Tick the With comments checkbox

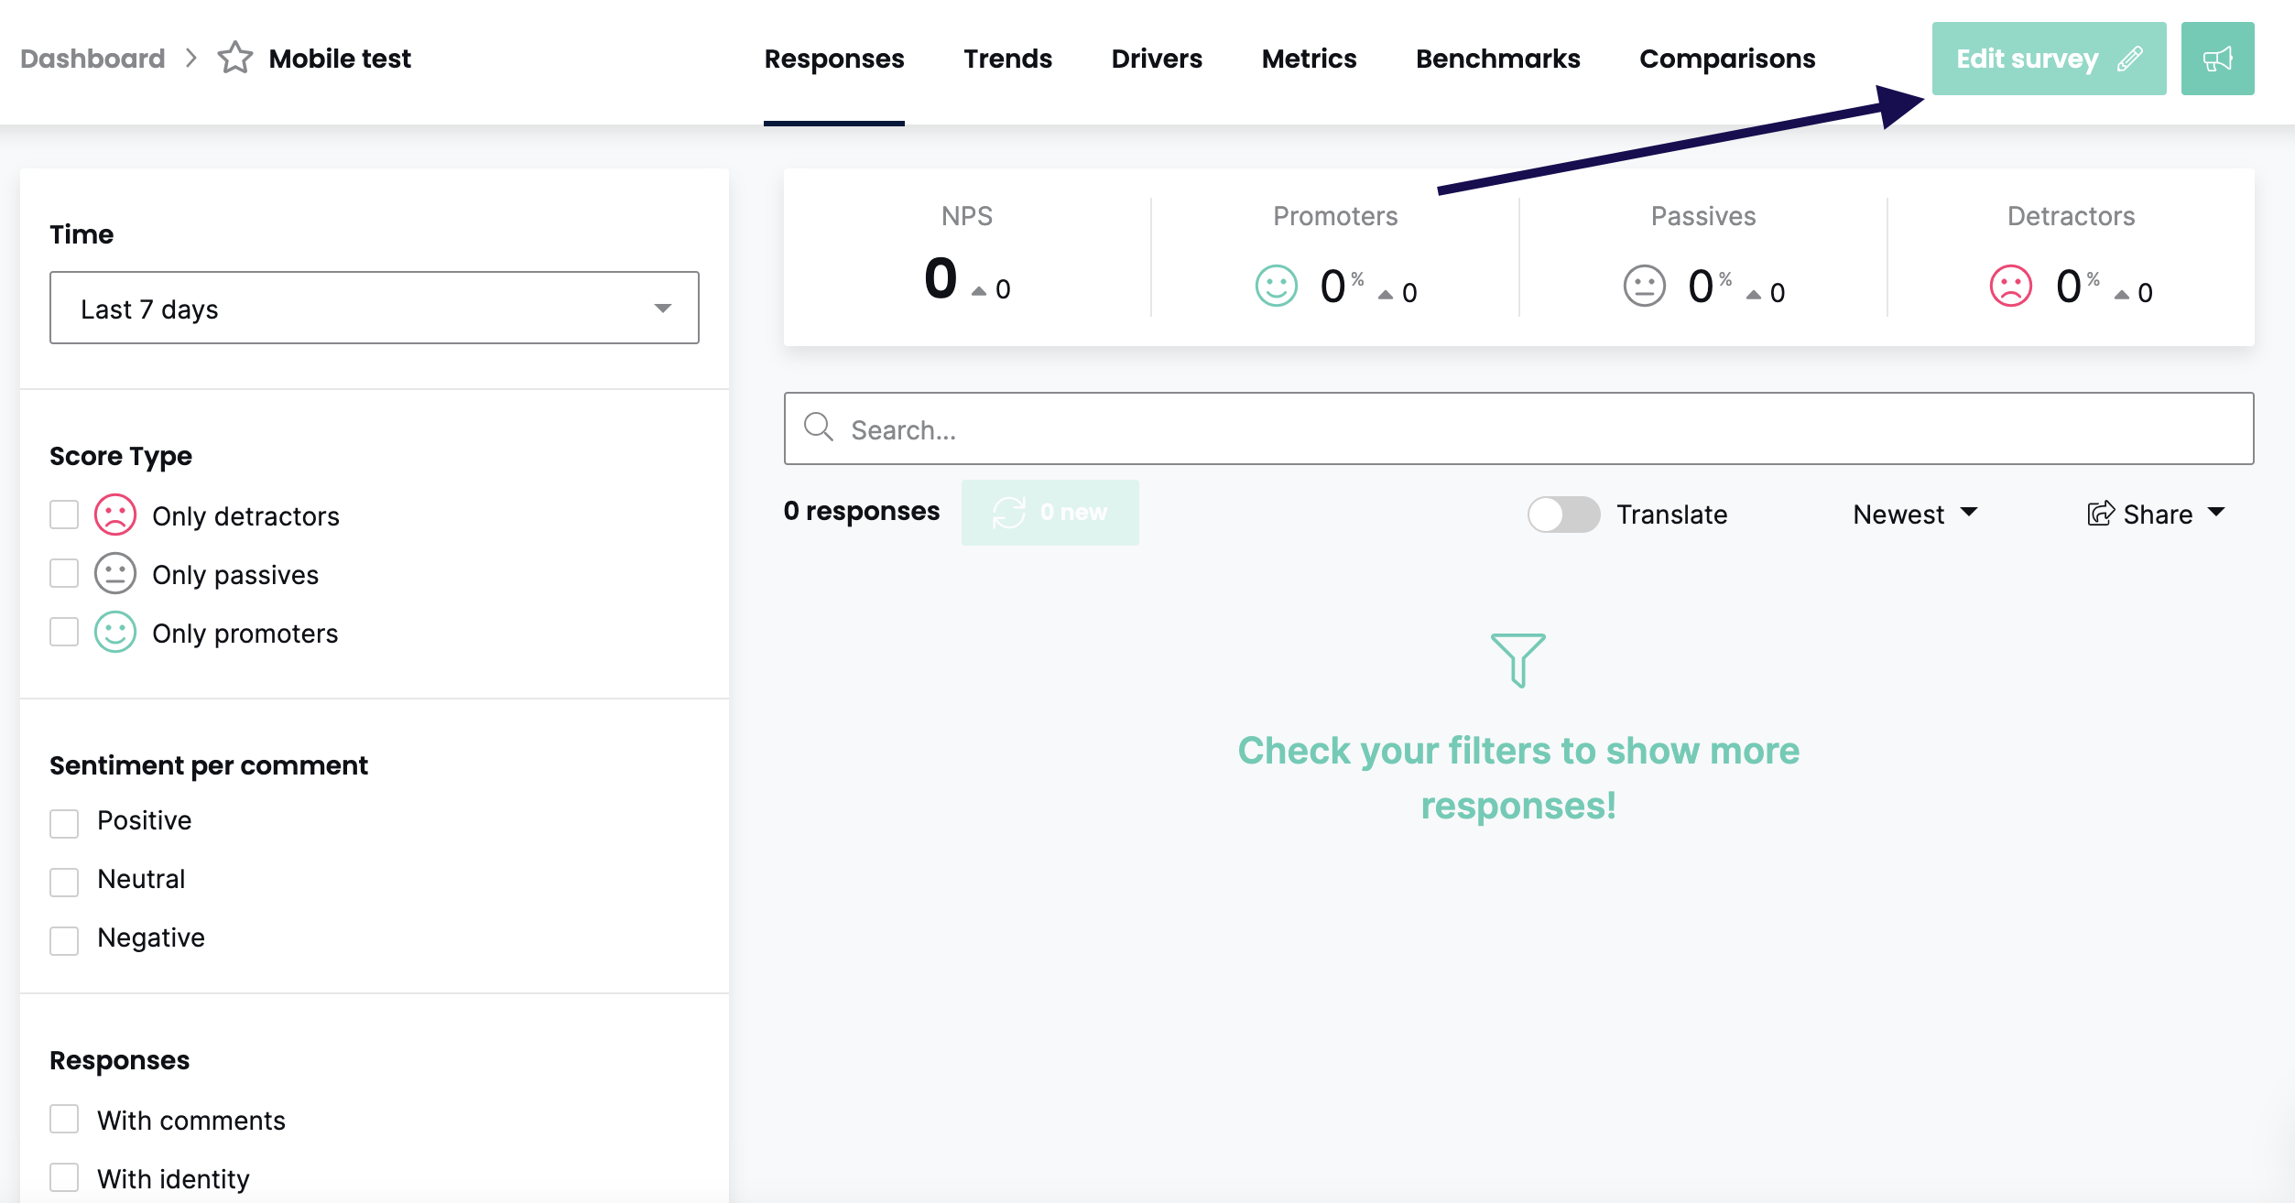[x=64, y=1119]
